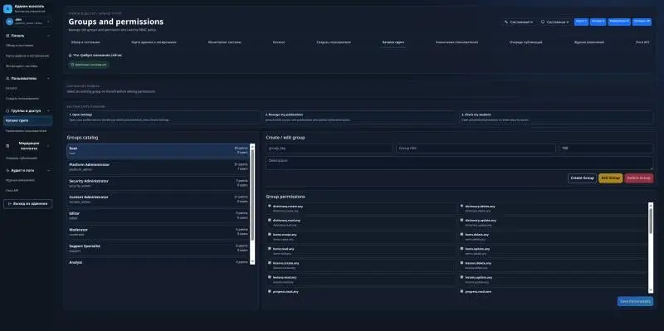The image size is (664, 331).
Task: Enable the items.delete.any permission checkbox
Action: pos(461,234)
